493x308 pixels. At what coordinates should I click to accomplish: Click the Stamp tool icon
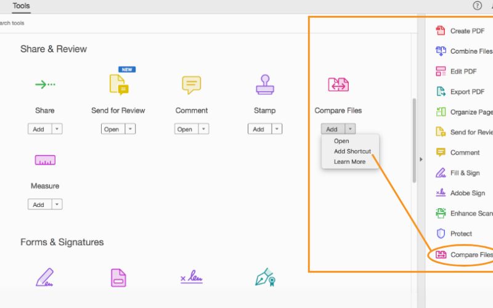[265, 84]
